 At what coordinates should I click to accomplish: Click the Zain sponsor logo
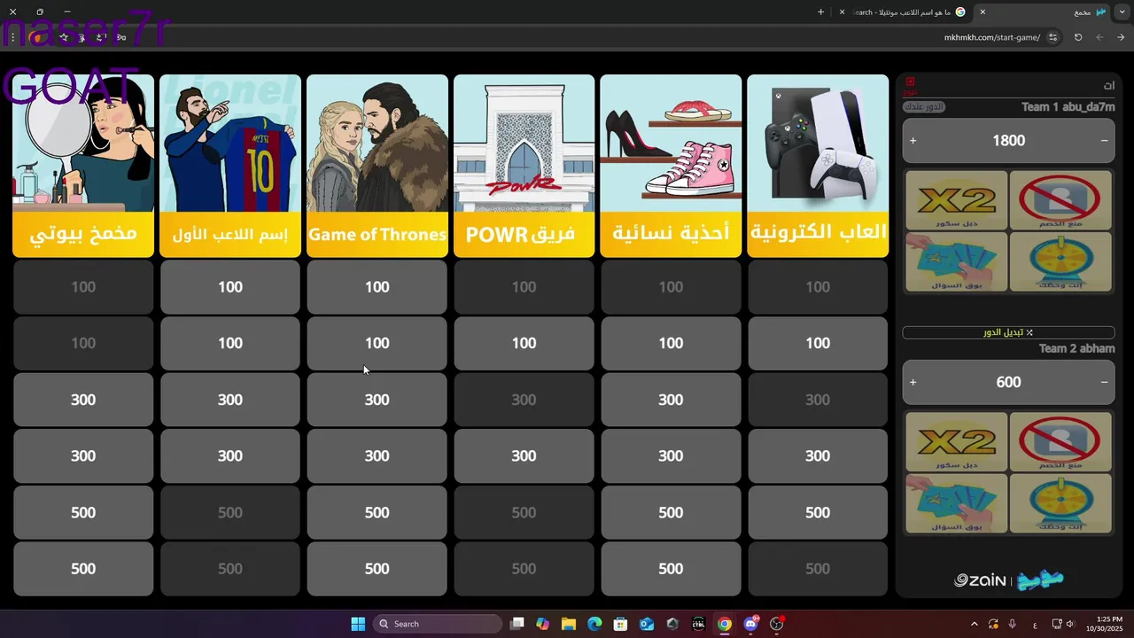point(980,580)
